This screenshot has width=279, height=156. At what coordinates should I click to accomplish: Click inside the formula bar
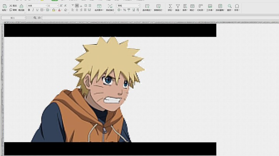(x=160, y=18)
